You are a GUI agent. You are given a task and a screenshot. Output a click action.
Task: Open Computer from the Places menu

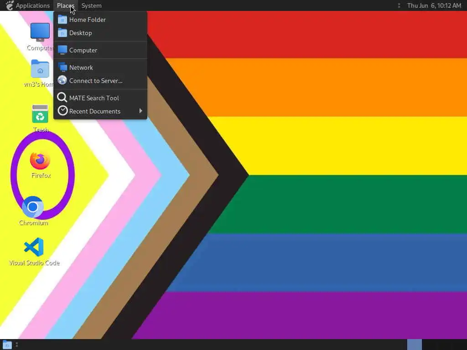coord(100,50)
